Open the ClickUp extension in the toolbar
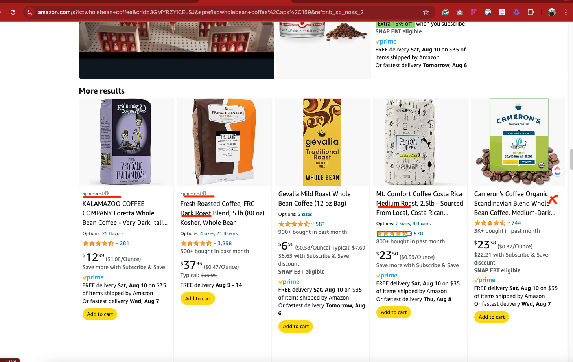 502,12
